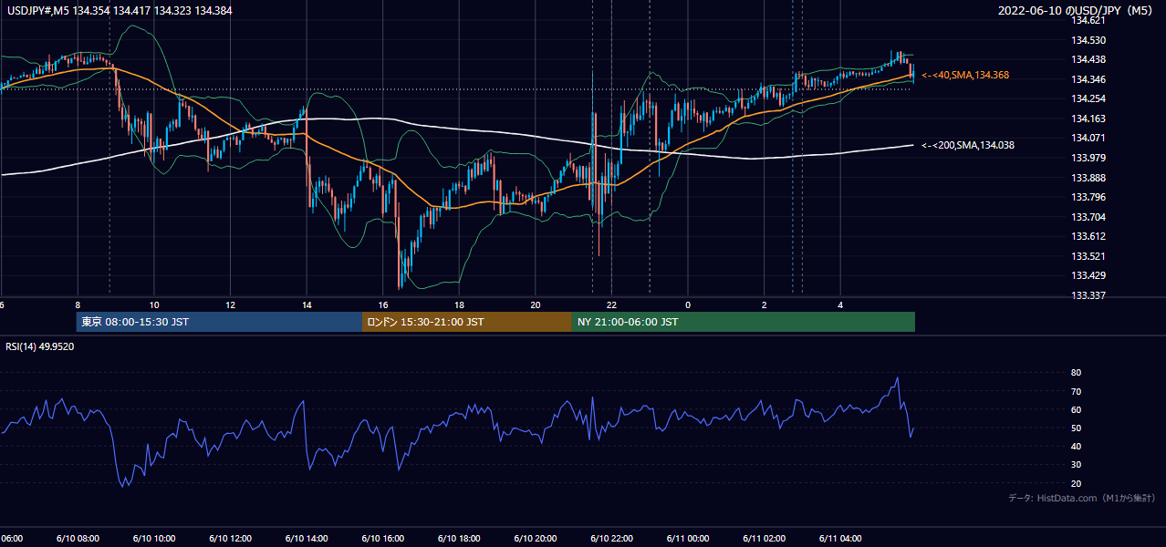Click price axis label 133.704
The image size is (1166, 547).
click(1088, 217)
